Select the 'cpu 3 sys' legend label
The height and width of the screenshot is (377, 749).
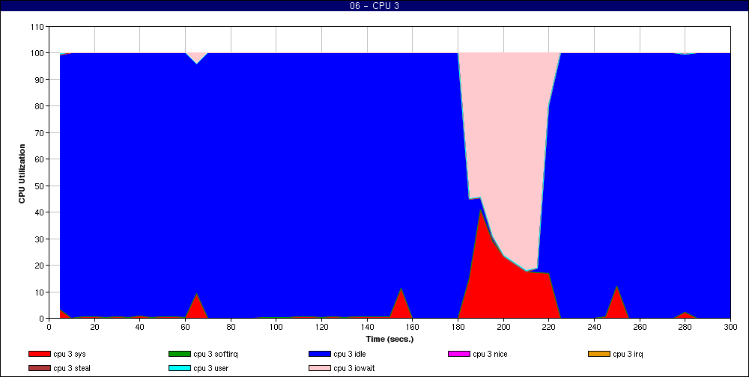coord(70,354)
